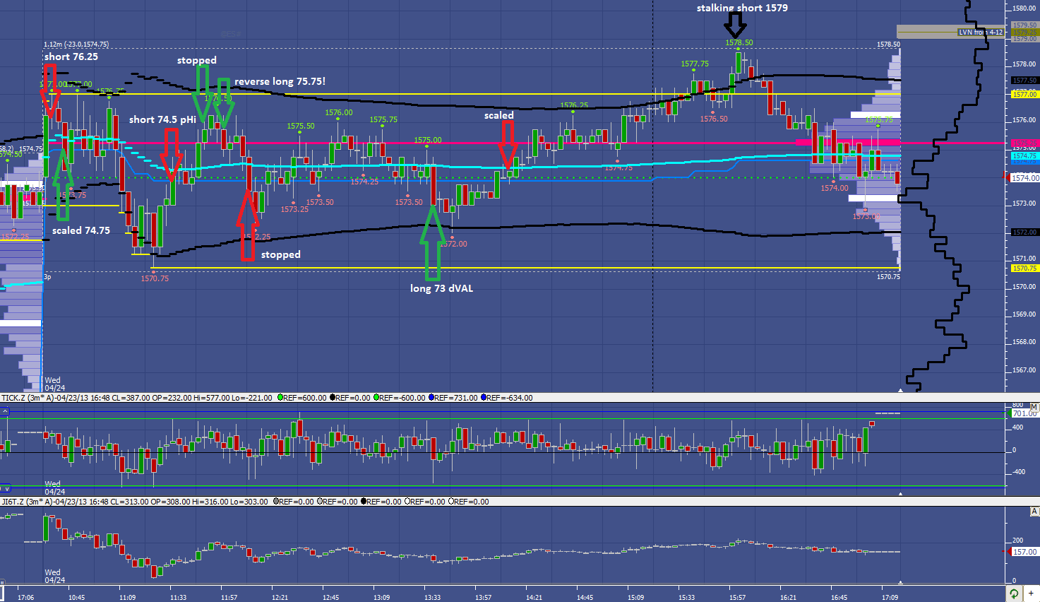Click the 'short 76.25' annotation text
Image resolution: width=1040 pixels, height=602 pixels.
[x=71, y=57]
